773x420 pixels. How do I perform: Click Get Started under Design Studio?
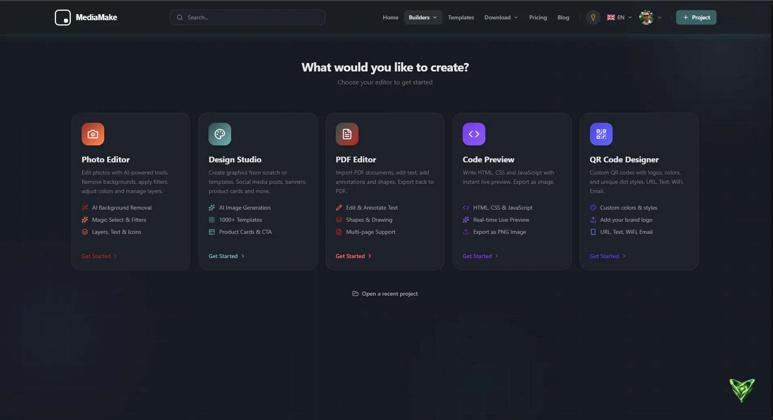(x=226, y=256)
